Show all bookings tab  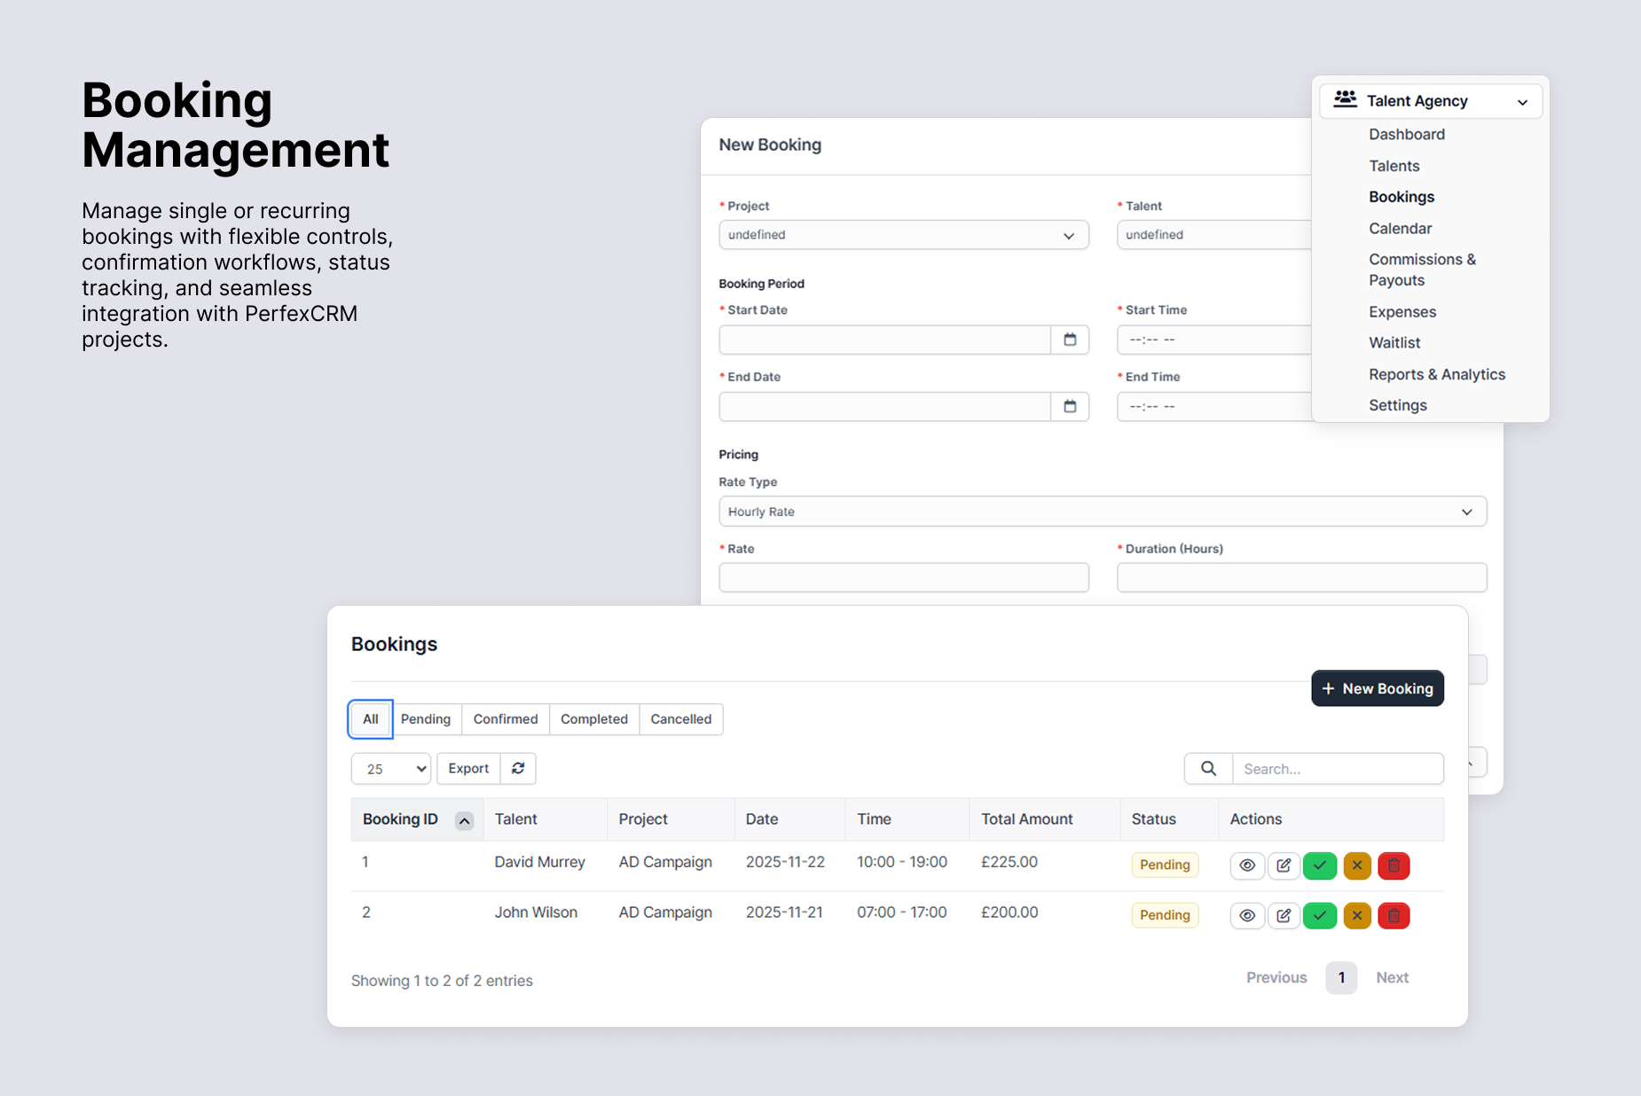(x=371, y=719)
